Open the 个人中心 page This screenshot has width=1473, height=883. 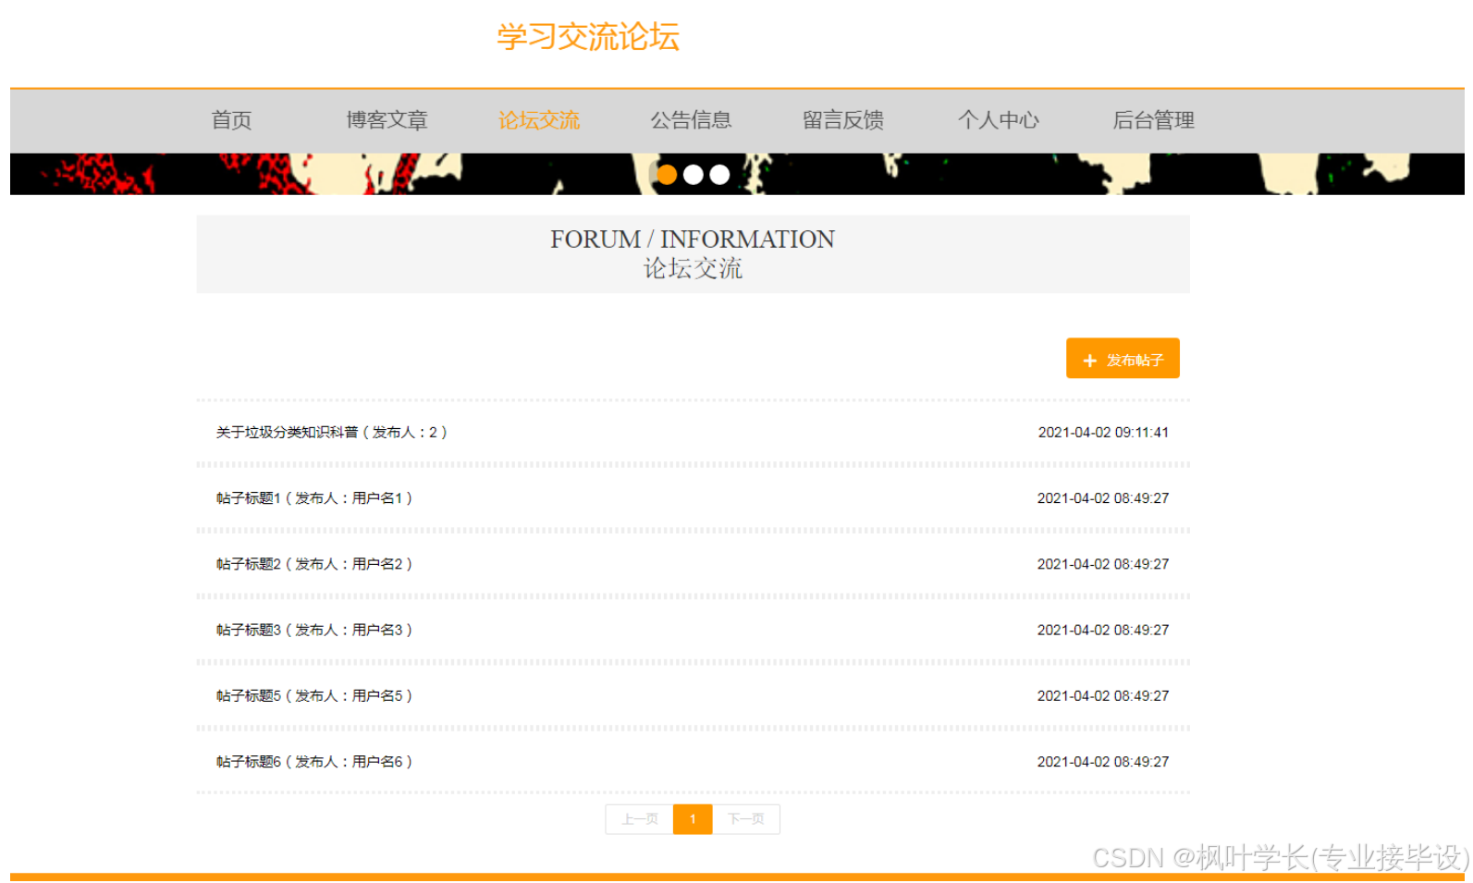[x=999, y=120]
